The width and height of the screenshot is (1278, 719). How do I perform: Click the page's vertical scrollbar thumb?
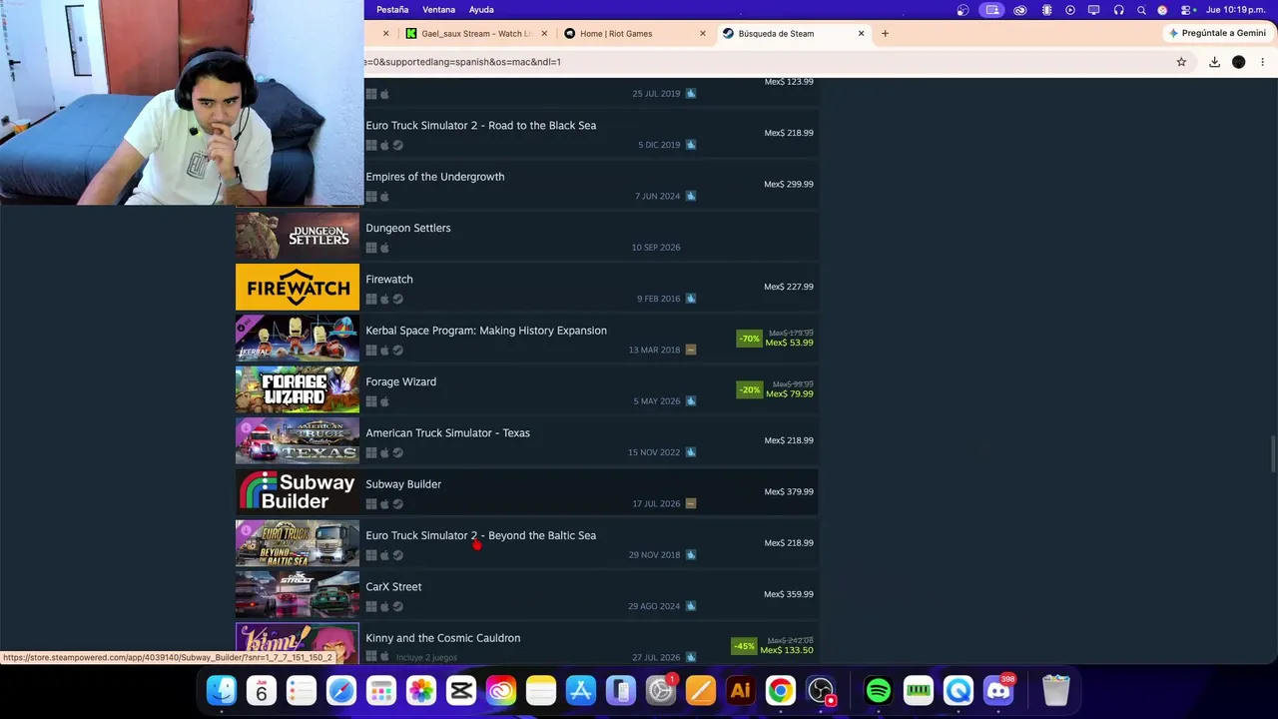coord(1273,454)
